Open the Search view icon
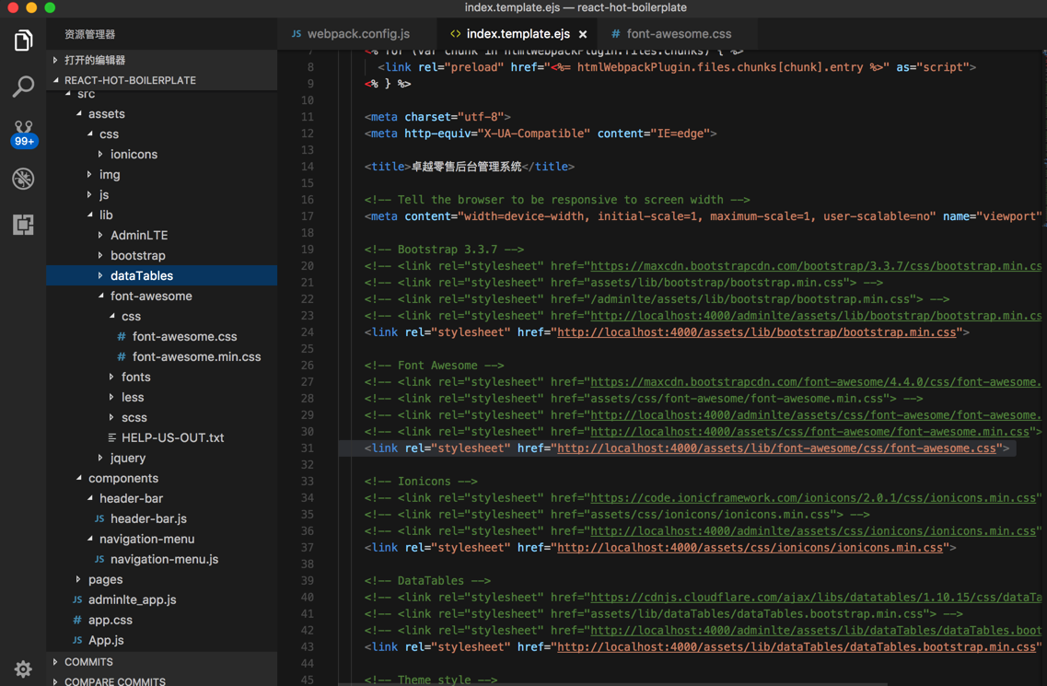Image resolution: width=1047 pixels, height=686 pixels. (x=23, y=87)
